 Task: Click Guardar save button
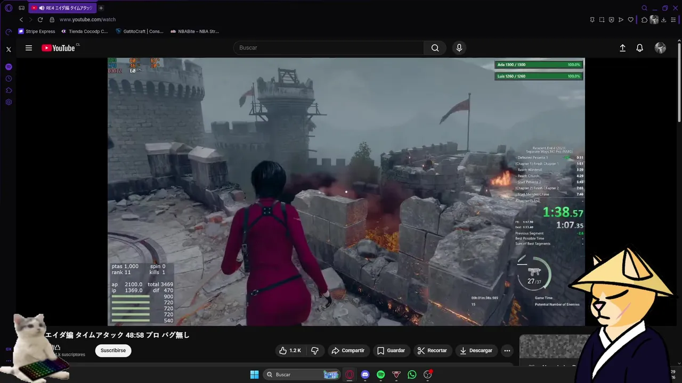click(x=391, y=351)
